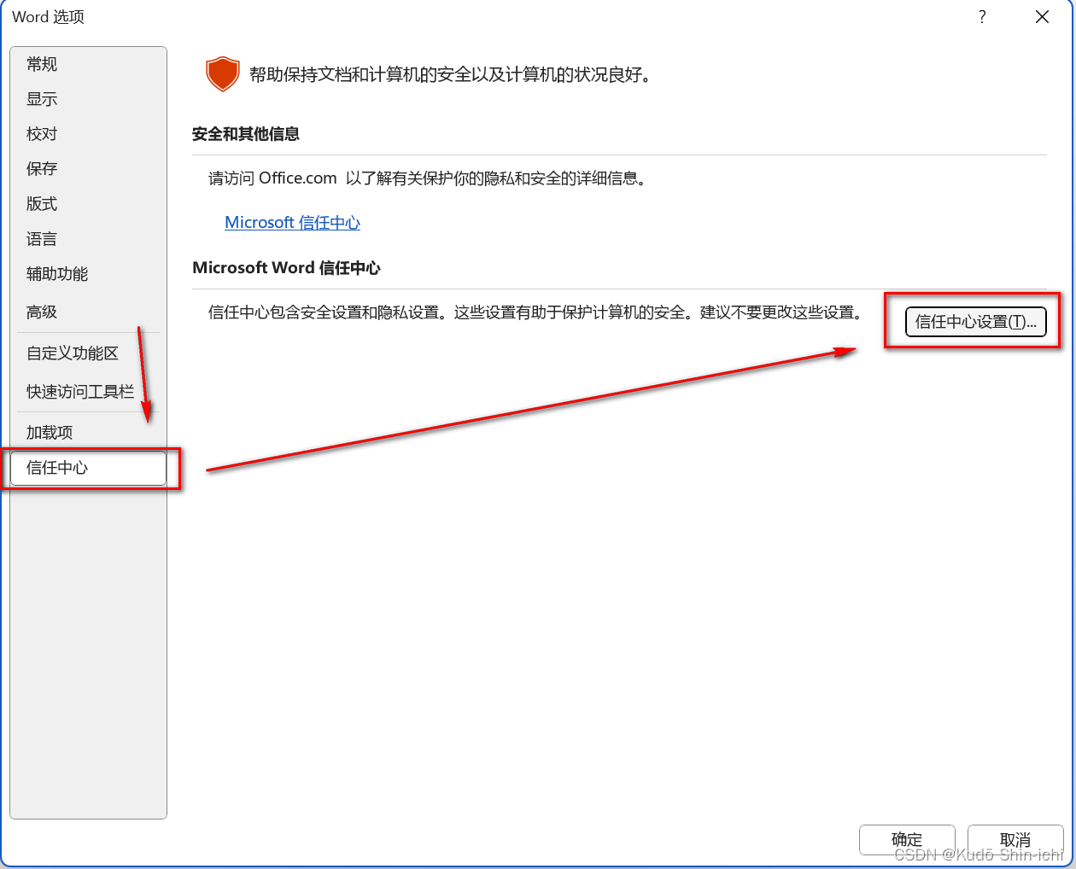Confirm with the 确定 button
The height and width of the screenshot is (869, 1076).
[x=907, y=840]
